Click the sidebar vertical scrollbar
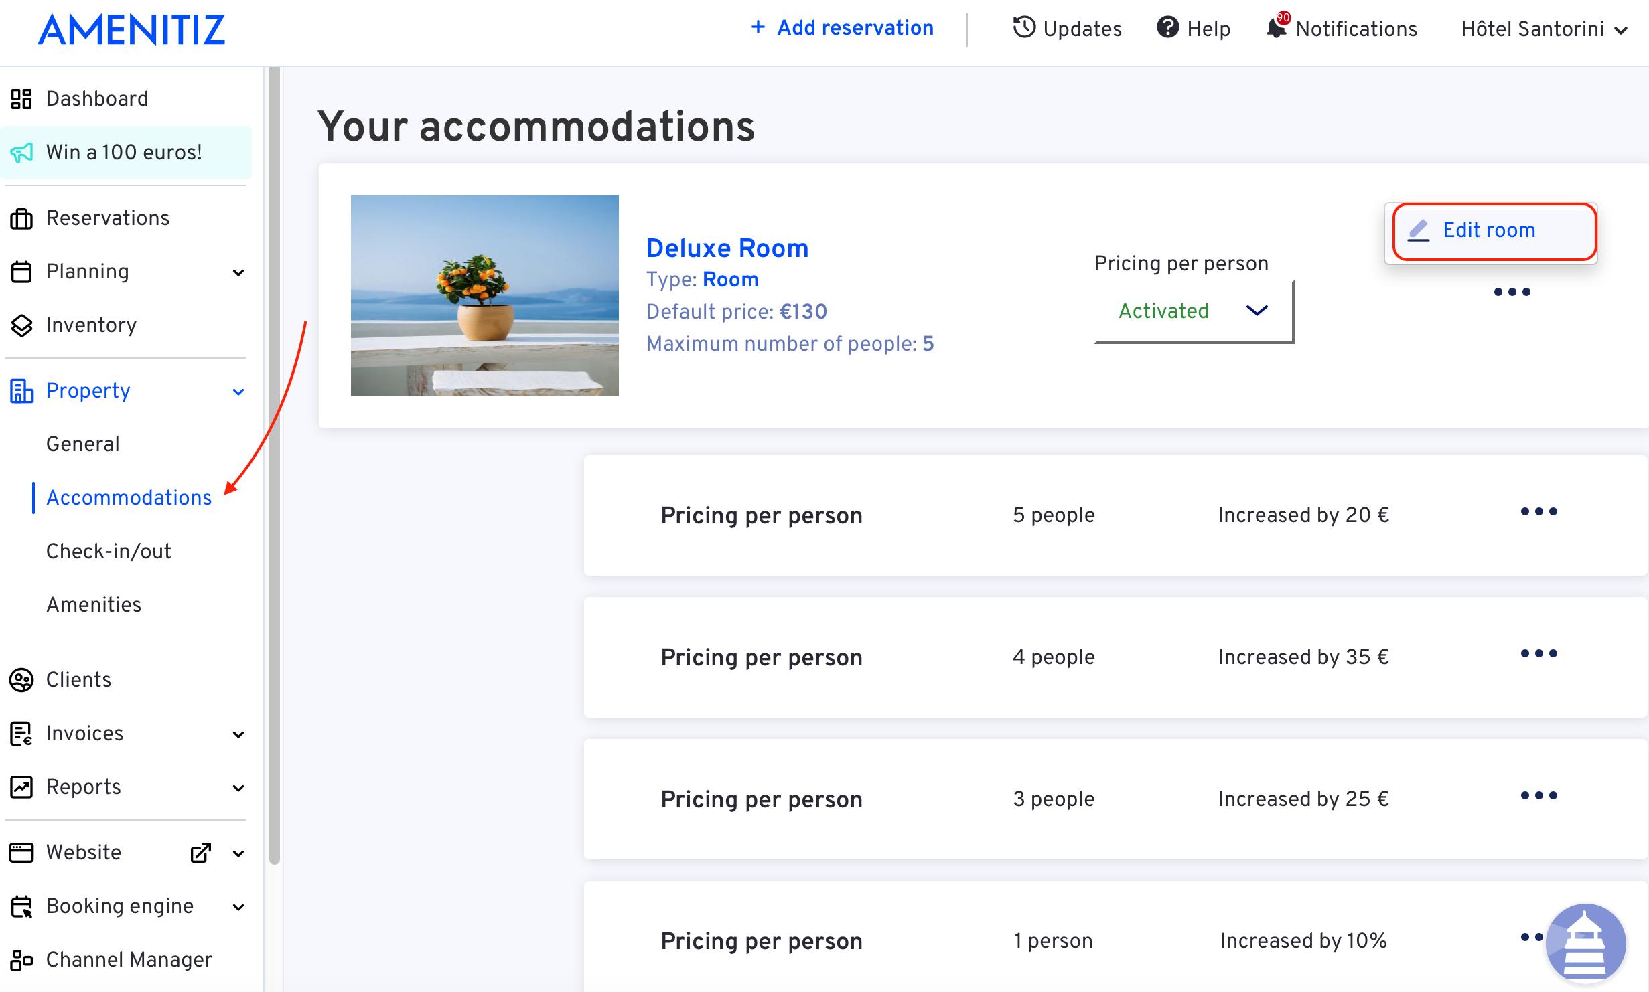 pos(275,465)
